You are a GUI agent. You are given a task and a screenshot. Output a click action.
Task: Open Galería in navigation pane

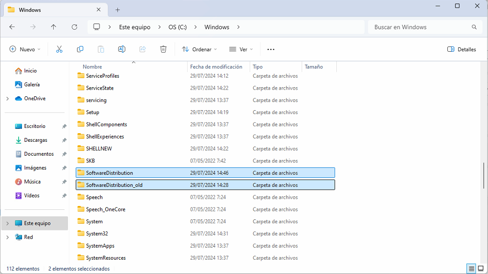[32, 84]
